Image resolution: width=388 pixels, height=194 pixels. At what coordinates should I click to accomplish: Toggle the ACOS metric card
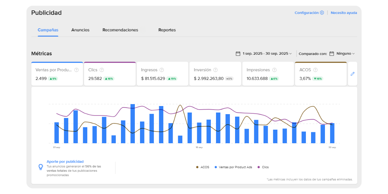[x=320, y=74]
